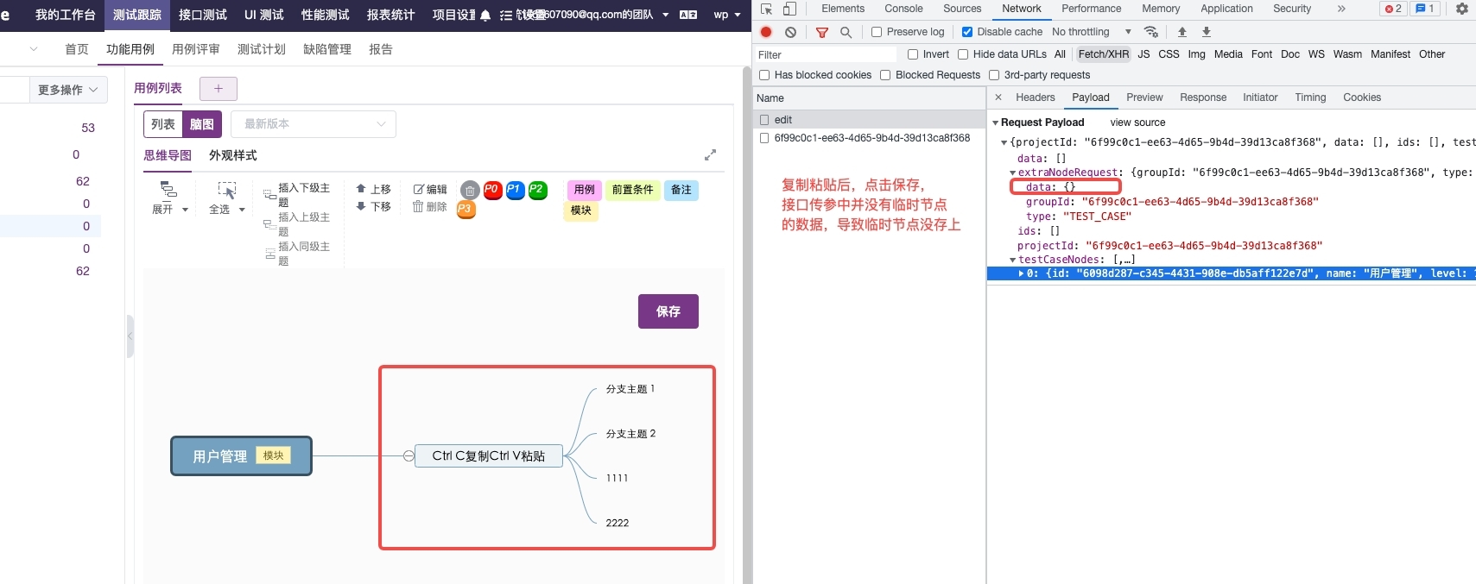
Task: Expand the 0: {id: "6098d287...} payload entry
Action: [x=1021, y=273]
